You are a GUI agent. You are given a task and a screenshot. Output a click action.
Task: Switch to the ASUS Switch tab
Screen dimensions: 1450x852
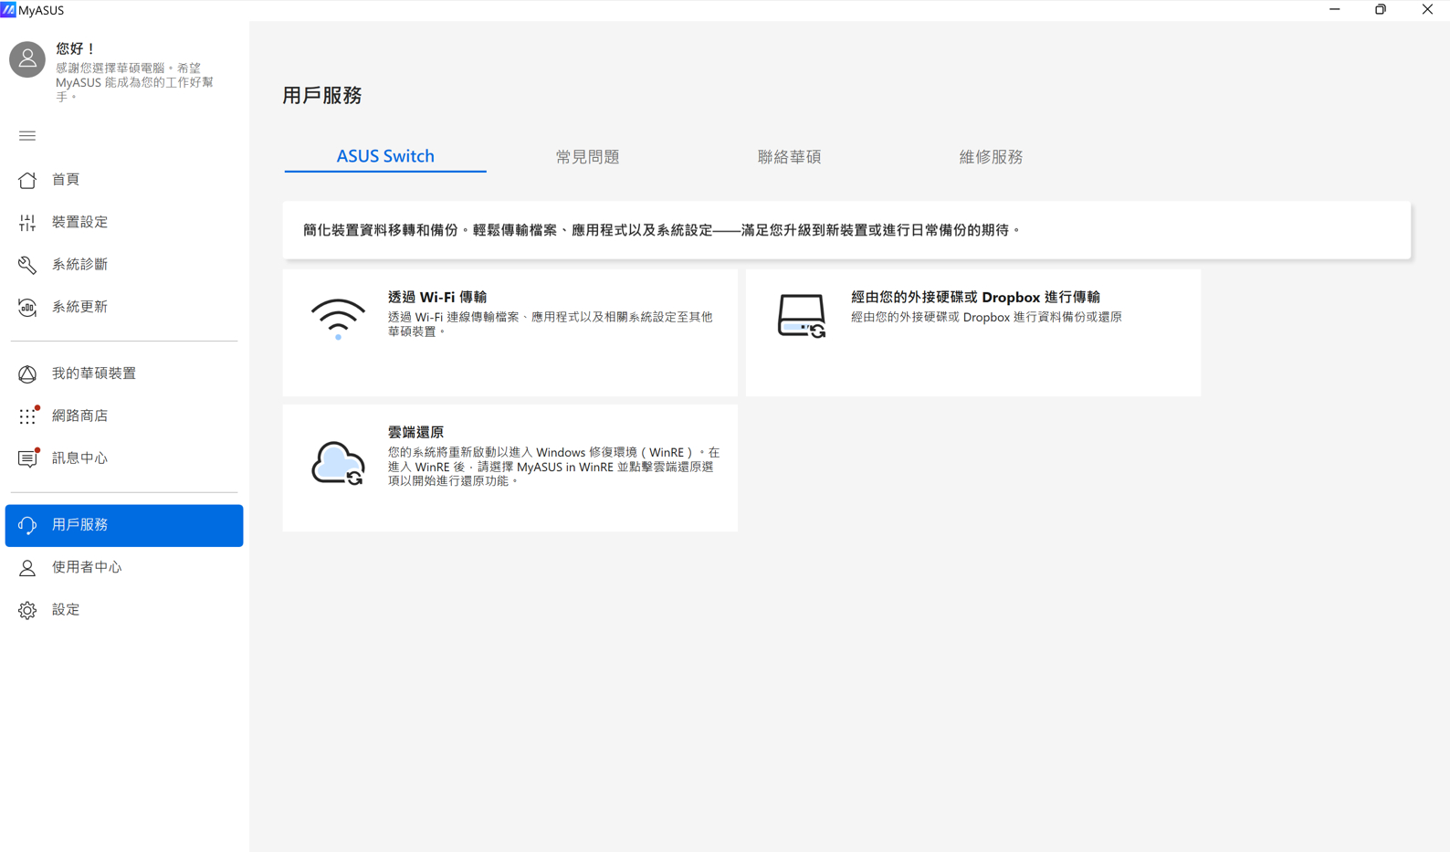(x=385, y=156)
